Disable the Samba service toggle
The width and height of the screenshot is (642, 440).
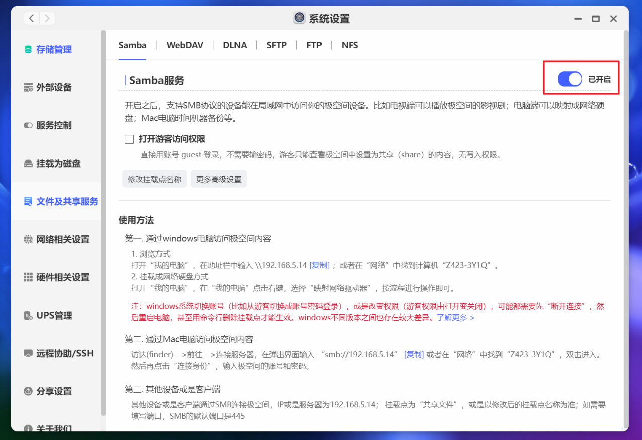point(569,79)
